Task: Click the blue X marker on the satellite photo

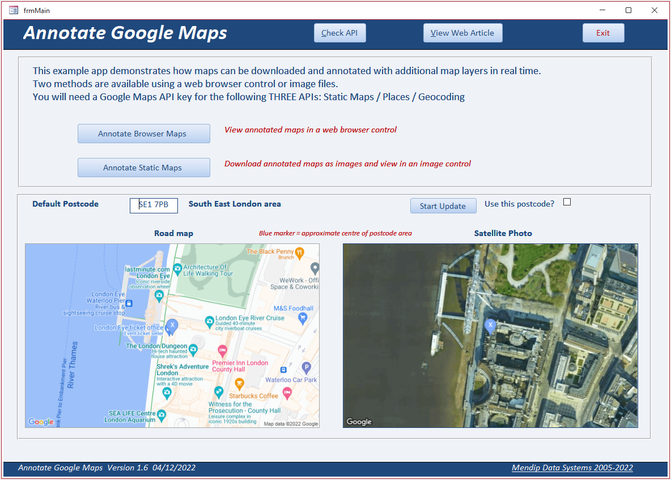Action: pos(490,326)
